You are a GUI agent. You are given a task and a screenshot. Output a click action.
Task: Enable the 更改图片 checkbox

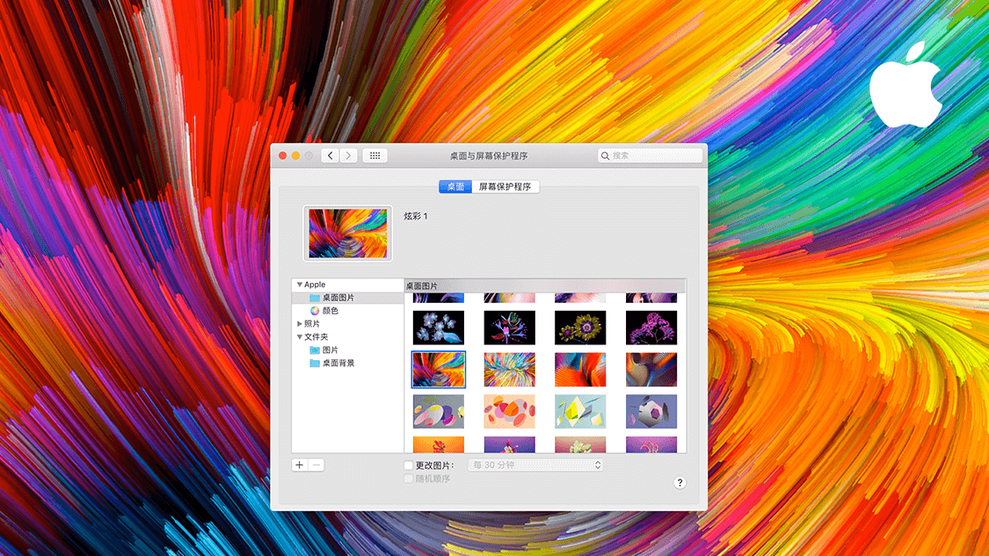point(408,466)
